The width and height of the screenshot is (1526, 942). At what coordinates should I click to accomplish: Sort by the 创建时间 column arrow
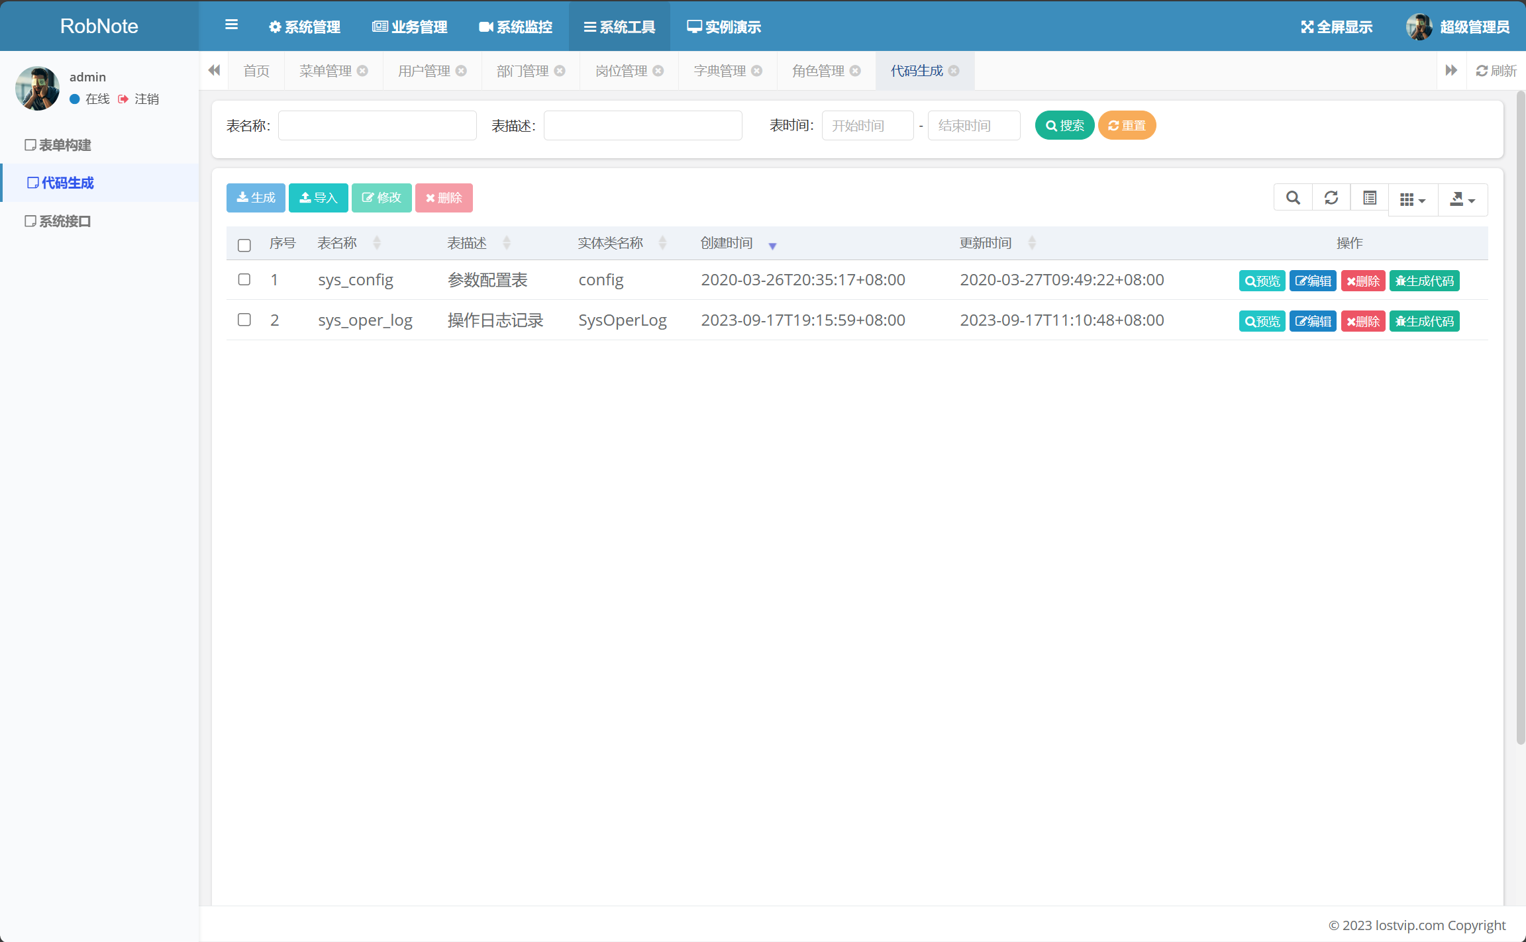(772, 246)
